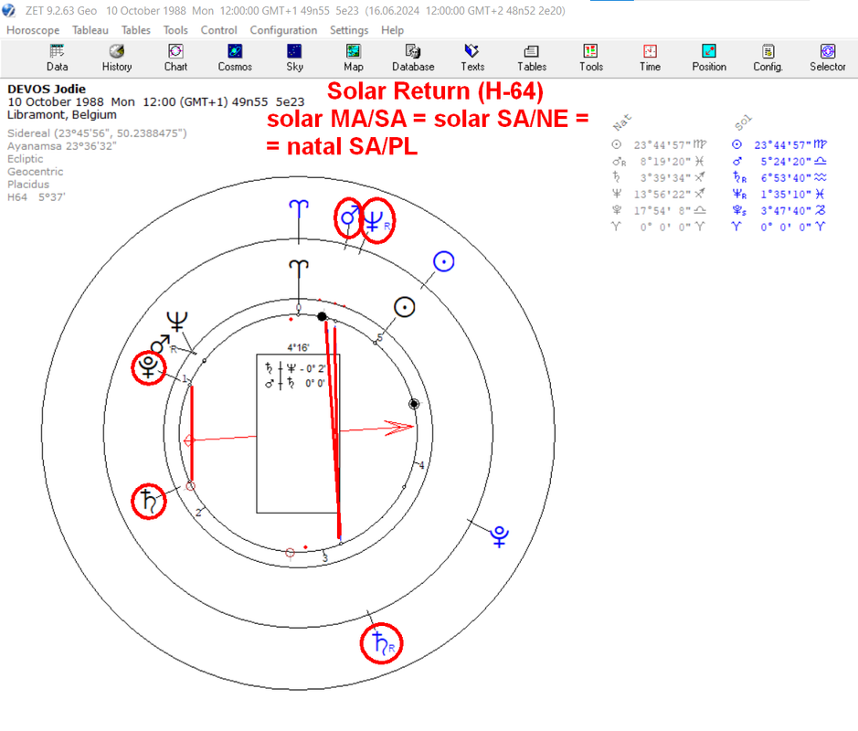The height and width of the screenshot is (731, 858).
Task: Click the Placidus house system line
Action: click(x=28, y=185)
